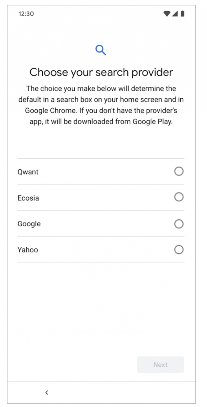Tap the Google provider label

pyautogui.click(x=29, y=224)
